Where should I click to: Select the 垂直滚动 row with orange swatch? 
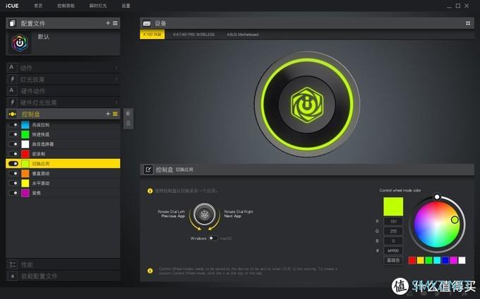coord(63,173)
